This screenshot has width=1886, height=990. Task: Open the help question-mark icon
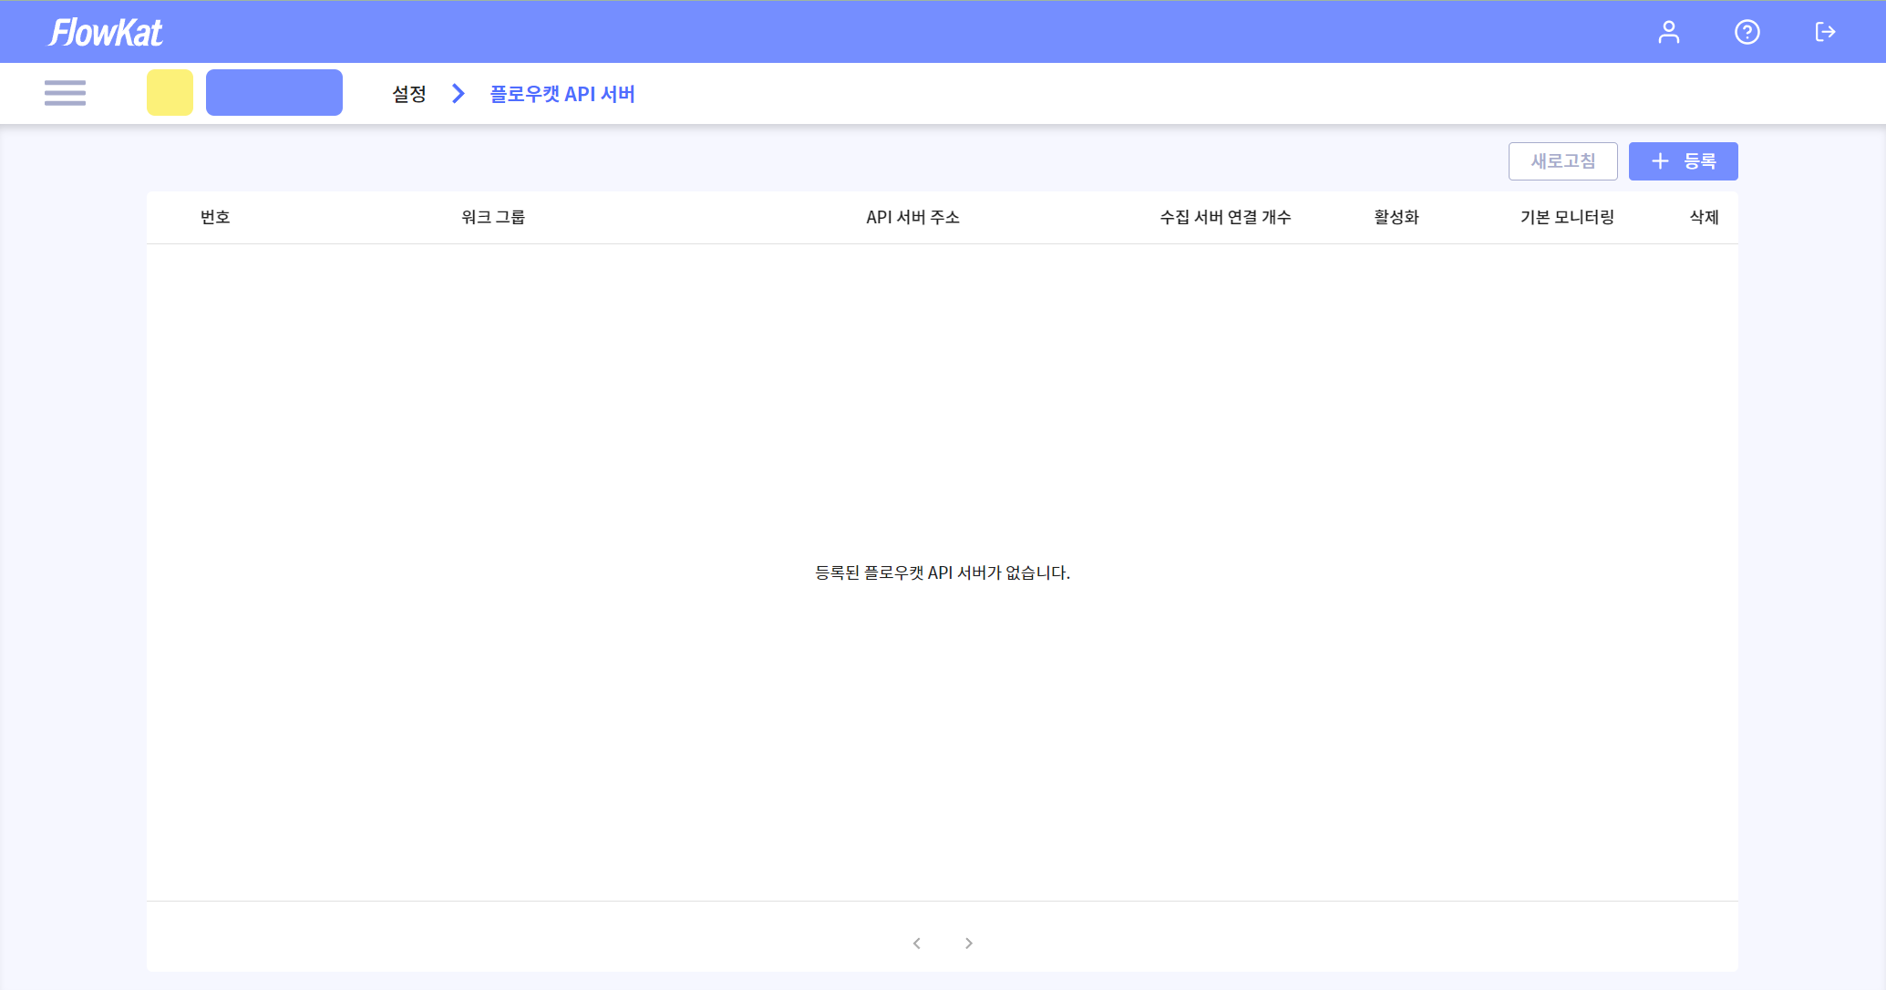(1747, 32)
